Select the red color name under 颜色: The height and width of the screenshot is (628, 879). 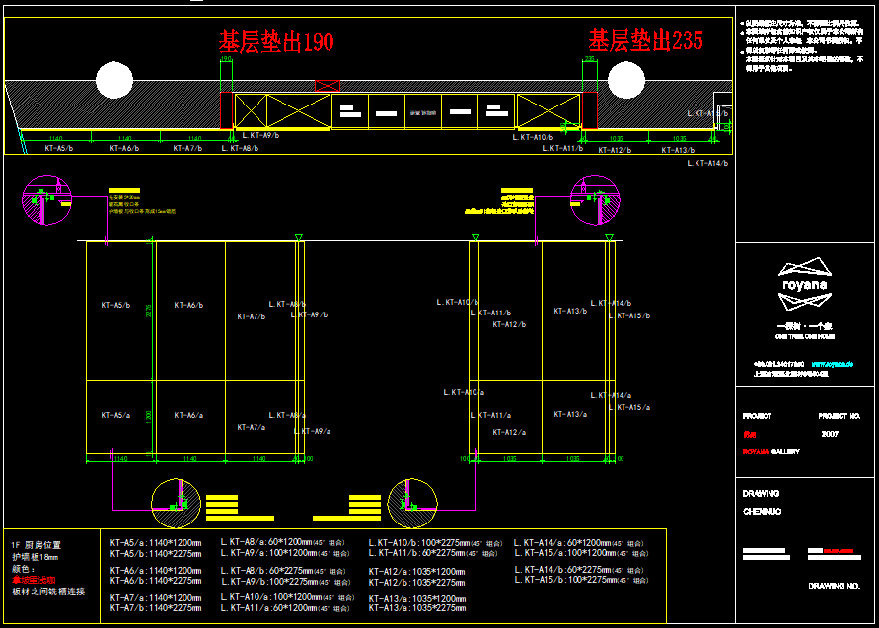34,580
